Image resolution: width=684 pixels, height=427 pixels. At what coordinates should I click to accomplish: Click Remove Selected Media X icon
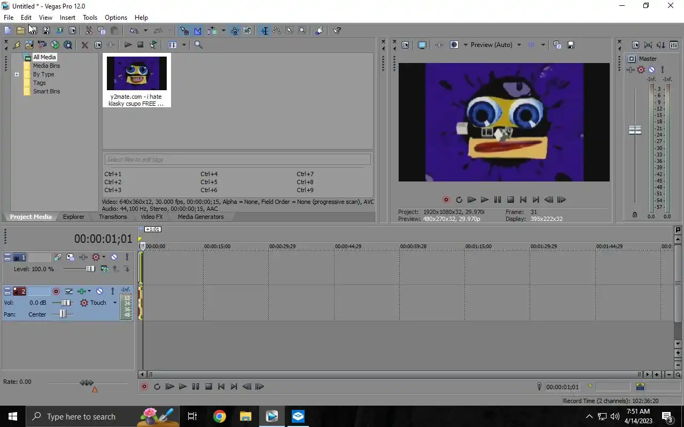click(x=84, y=45)
